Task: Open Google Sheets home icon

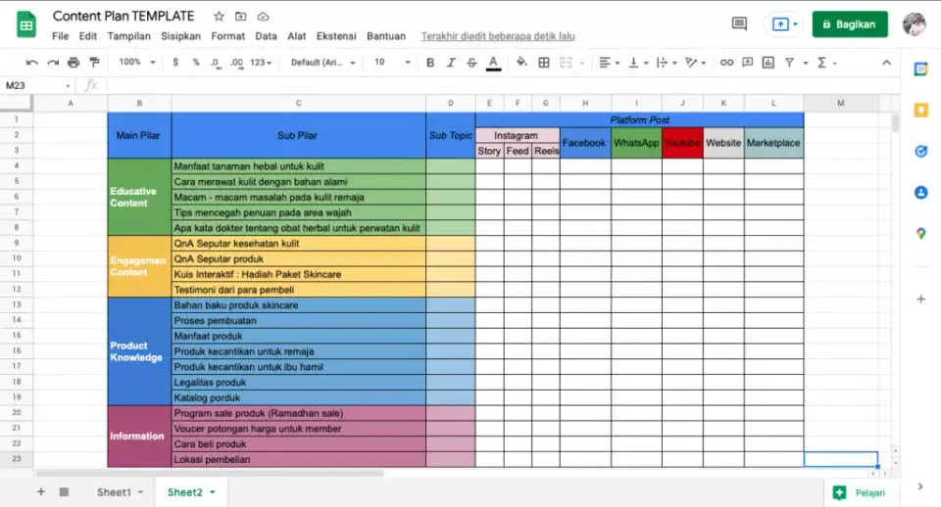Action: tap(25, 24)
